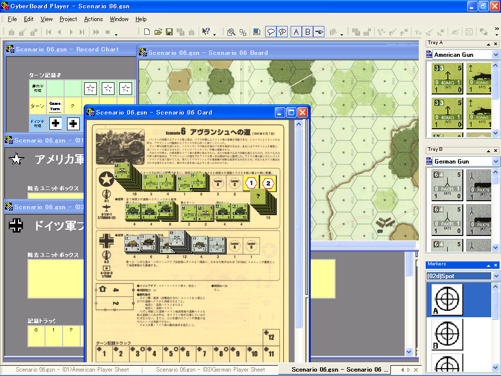Screen dimensions: 501x376
Task: Open the File menu
Action: [12, 19]
